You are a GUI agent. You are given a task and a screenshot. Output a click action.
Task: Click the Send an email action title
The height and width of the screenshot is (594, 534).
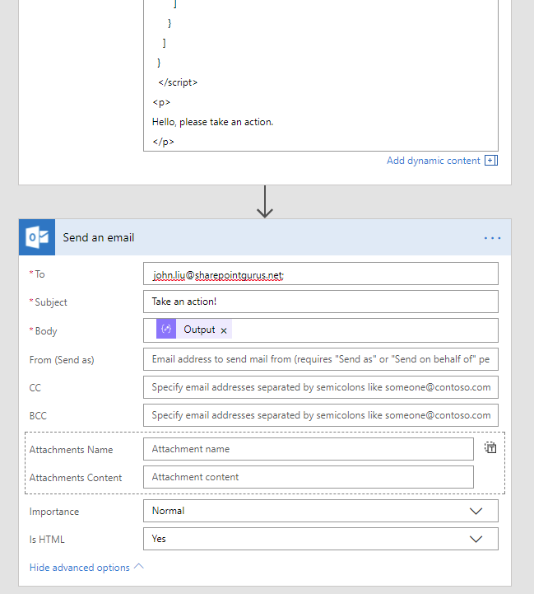point(99,237)
